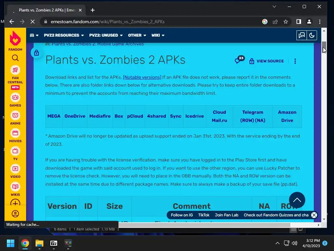Close the Plants vs. Zombies 2 APKs tab
Screen dimensions: 334x251
coord(80,10)
